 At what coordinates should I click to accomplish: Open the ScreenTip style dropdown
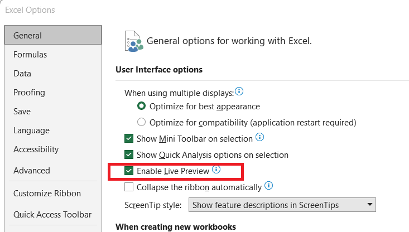(x=282, y=205)
